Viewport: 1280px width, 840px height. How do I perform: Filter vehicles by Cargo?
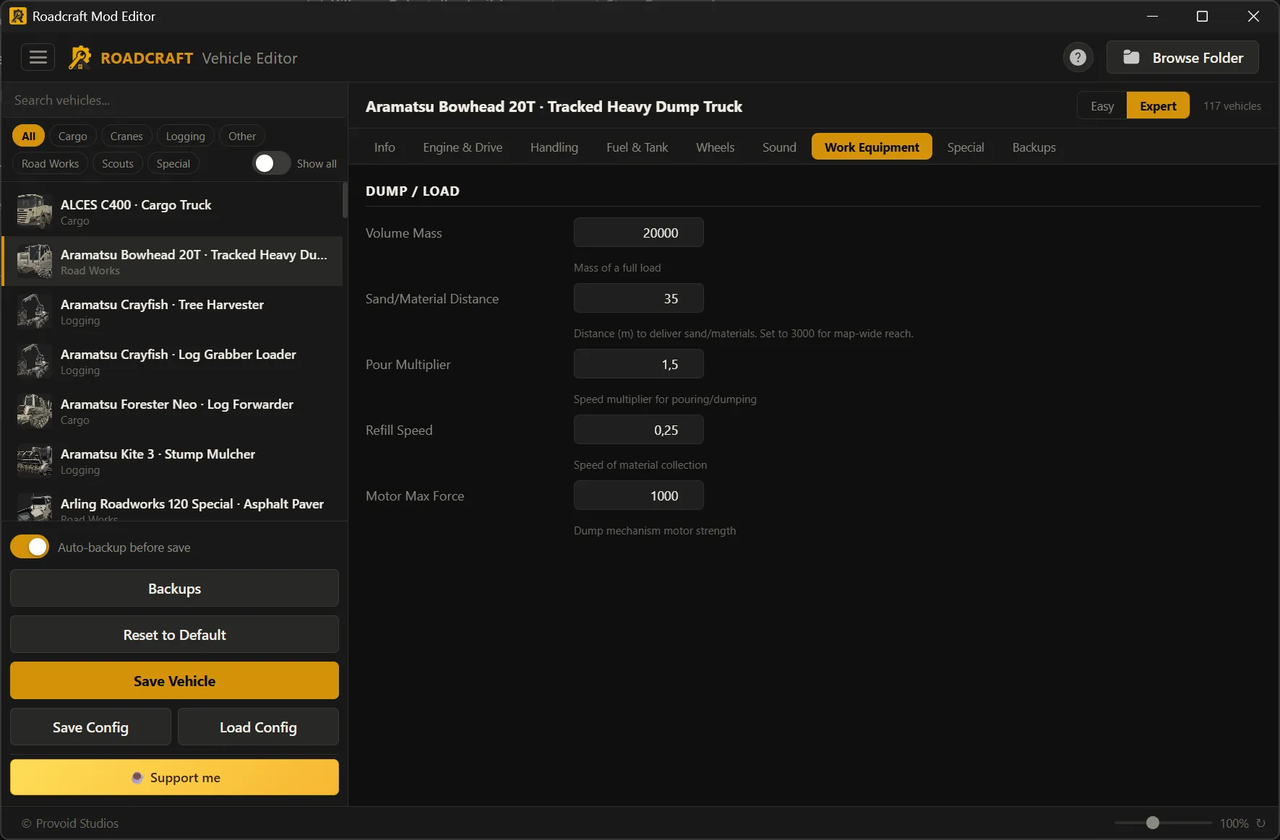tap(72, 136)
